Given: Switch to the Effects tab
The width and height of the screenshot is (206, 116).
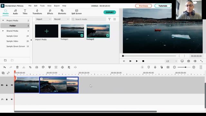Looking at the screenshot, I should coord(50,12).
